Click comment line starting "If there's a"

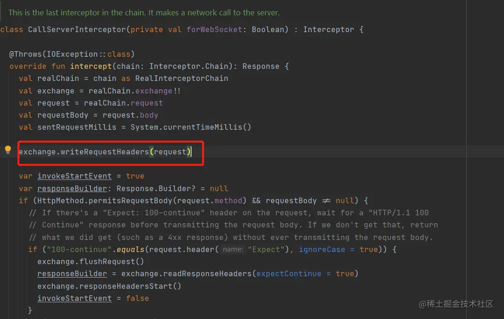pyautogui.click(x=228, y=213)
